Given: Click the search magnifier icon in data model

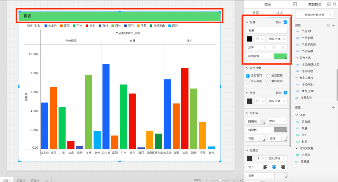Looking at the screenshot, I should (x=334, y=4).
